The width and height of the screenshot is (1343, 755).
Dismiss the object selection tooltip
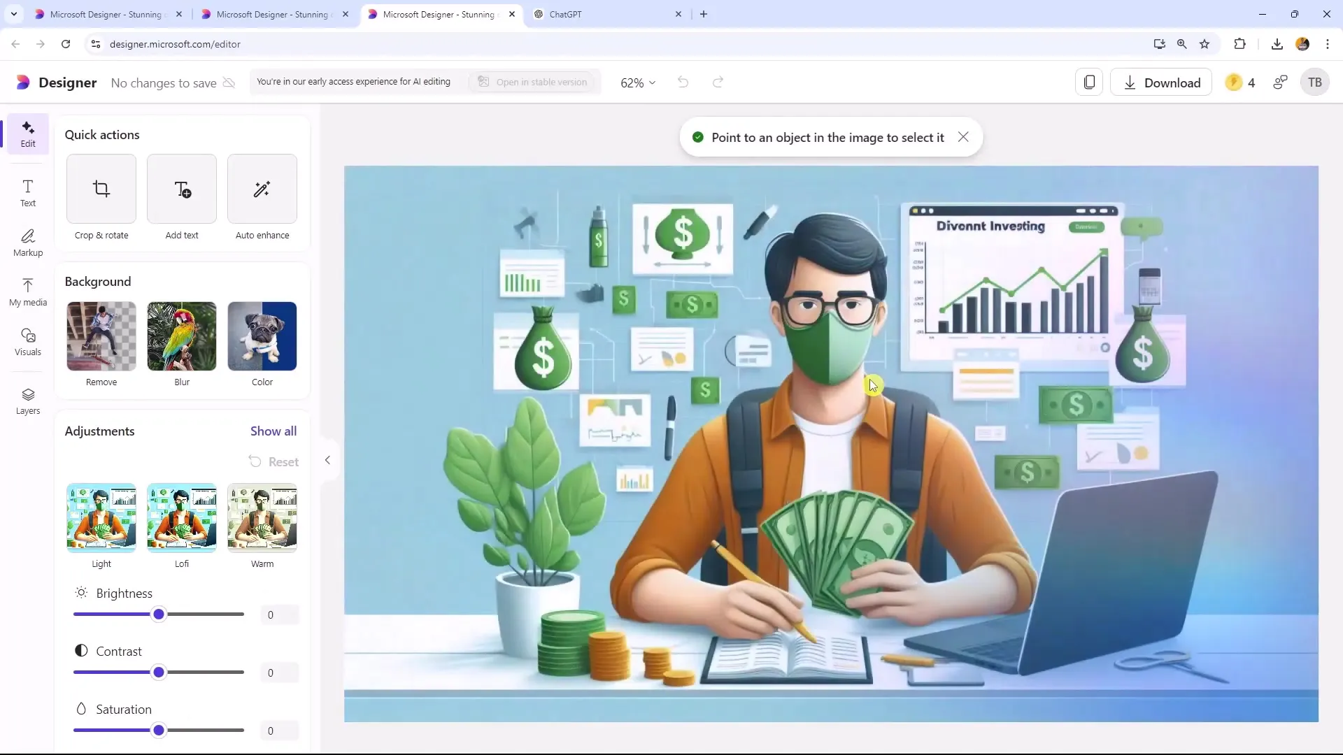point(963,136)
